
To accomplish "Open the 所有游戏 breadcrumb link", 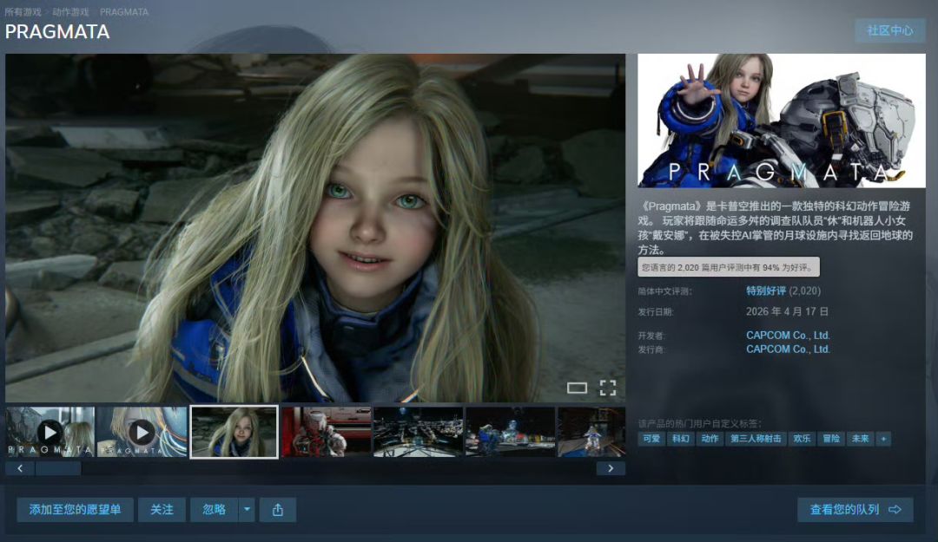I will 23,12.
